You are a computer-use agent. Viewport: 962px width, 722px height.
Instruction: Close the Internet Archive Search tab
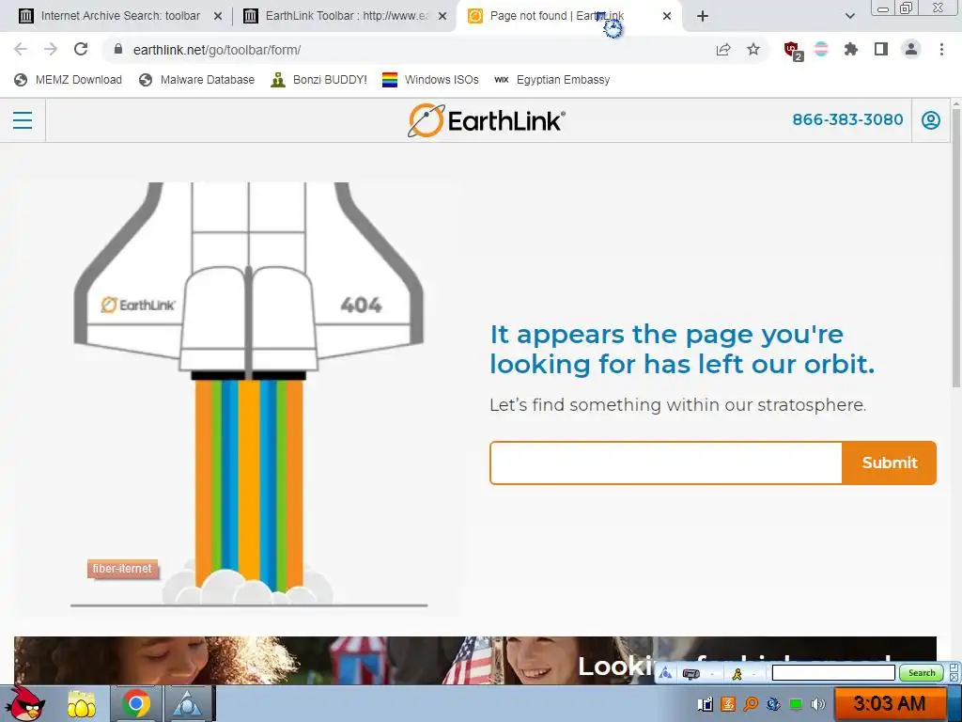[218, 17]
